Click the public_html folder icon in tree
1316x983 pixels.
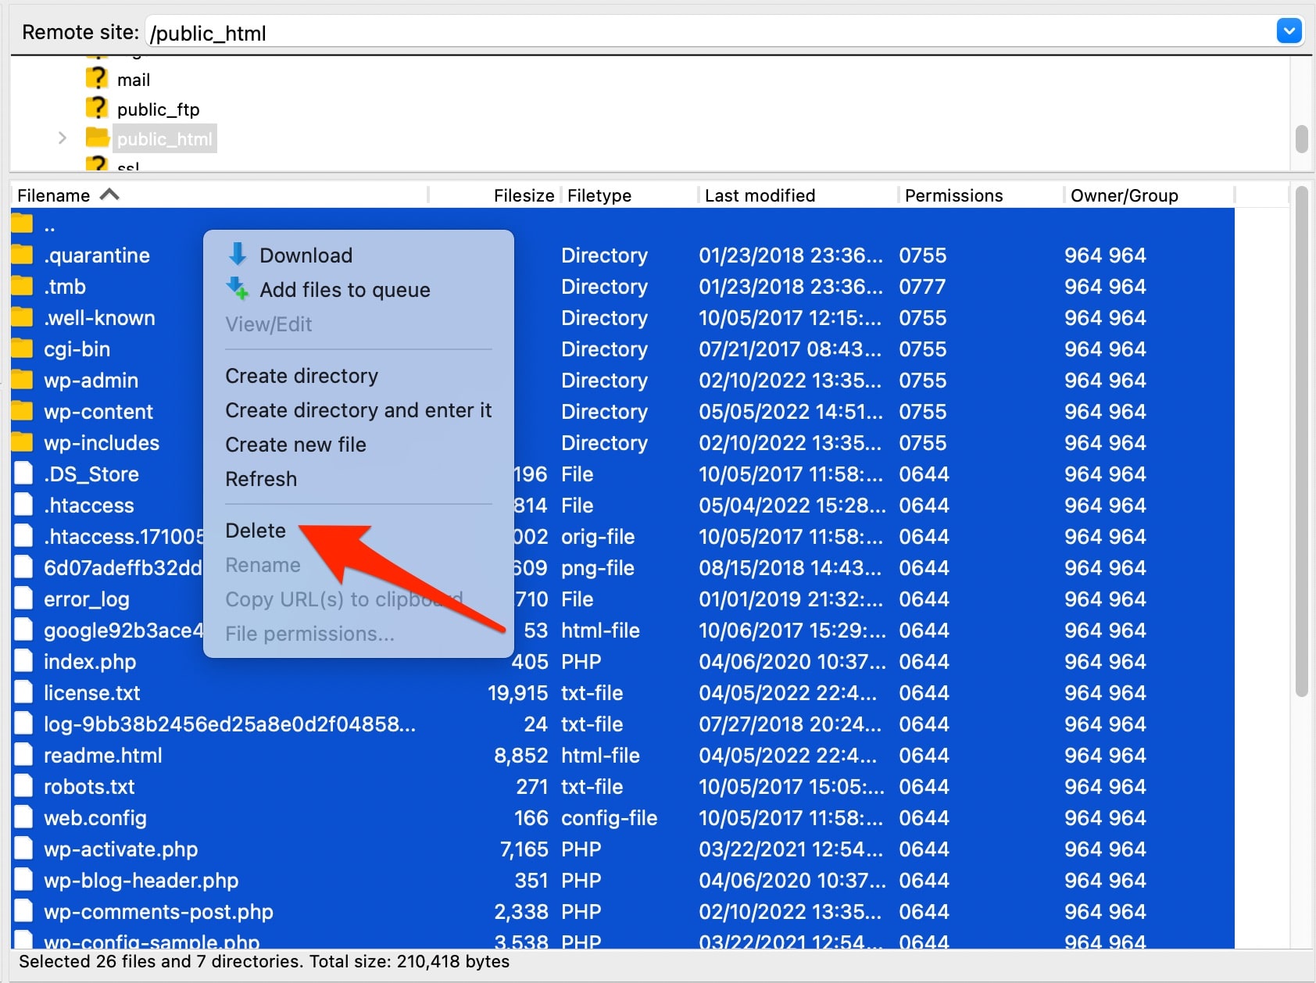point(97,138)
